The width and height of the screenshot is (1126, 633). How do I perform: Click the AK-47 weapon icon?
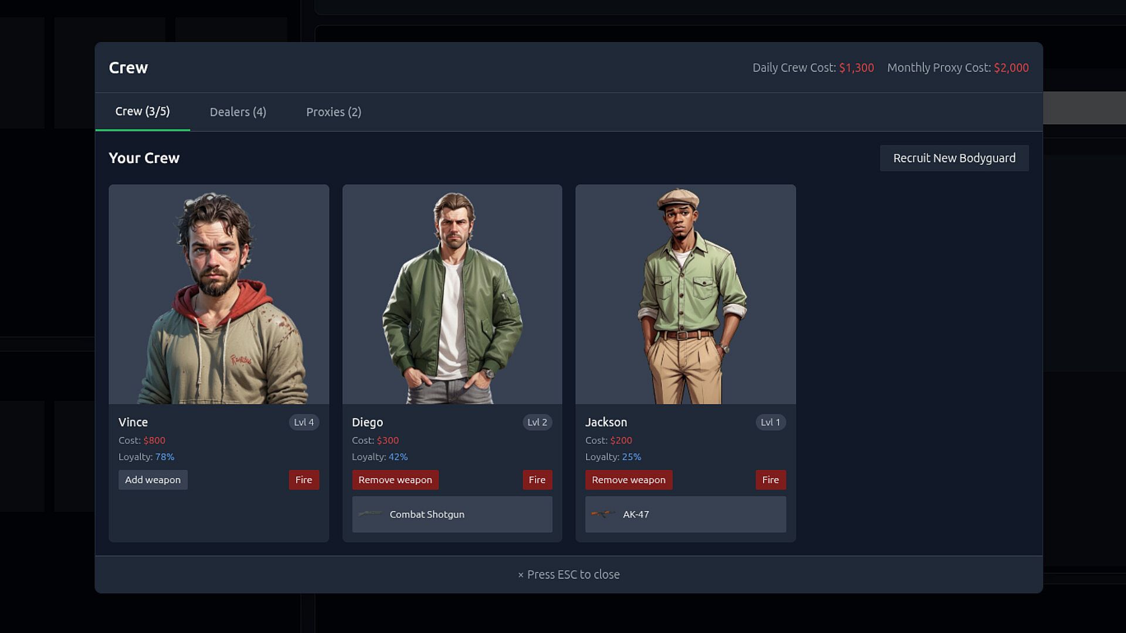click(x=603, y=514)
